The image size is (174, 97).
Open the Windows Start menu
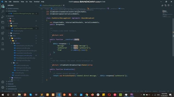click(3, 95)
